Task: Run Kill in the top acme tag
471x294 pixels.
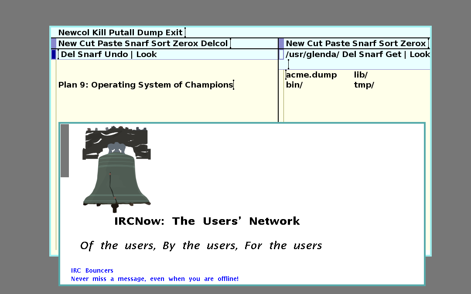Action: click(x=99, y=32)
